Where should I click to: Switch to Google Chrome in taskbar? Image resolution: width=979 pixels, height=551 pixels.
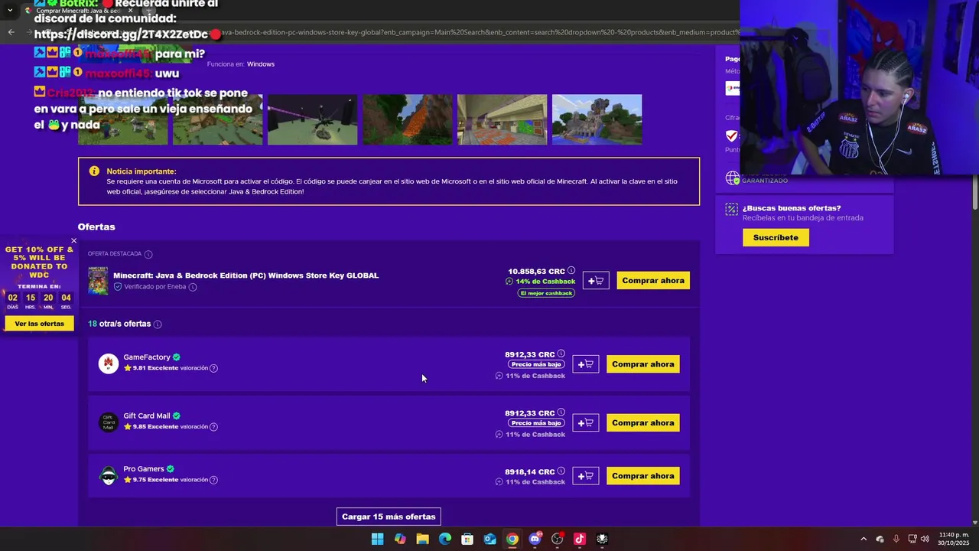click(512, 539)
